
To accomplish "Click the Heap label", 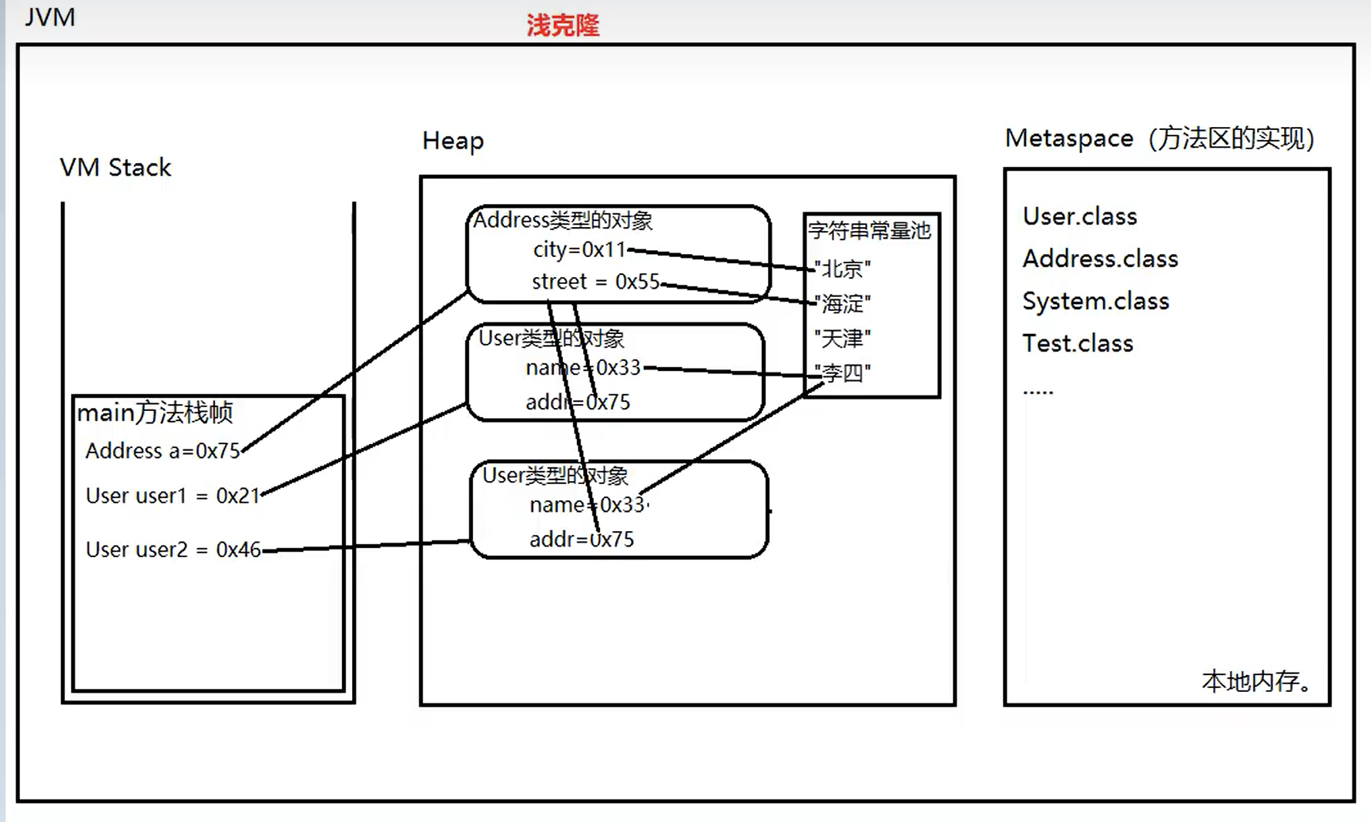I will click(453, 141).
